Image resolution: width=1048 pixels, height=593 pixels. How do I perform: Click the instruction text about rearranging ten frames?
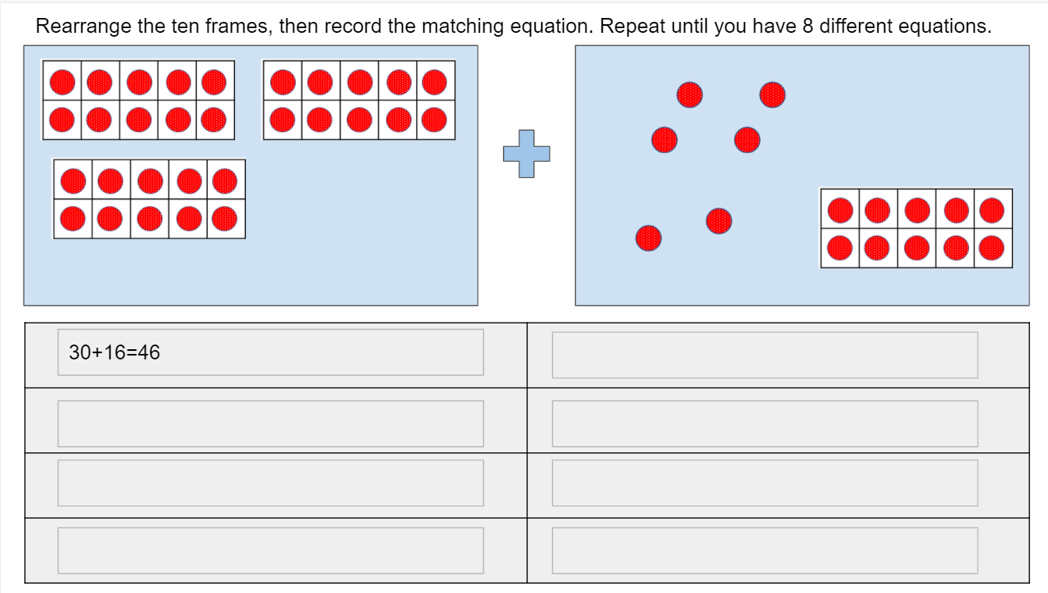point(514,26)
